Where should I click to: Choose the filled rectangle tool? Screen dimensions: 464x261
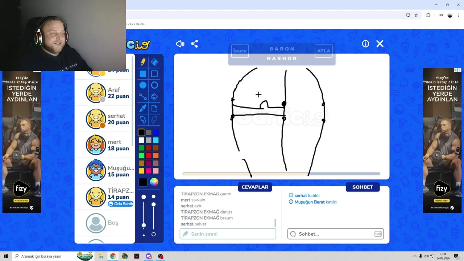coord(143,74)
